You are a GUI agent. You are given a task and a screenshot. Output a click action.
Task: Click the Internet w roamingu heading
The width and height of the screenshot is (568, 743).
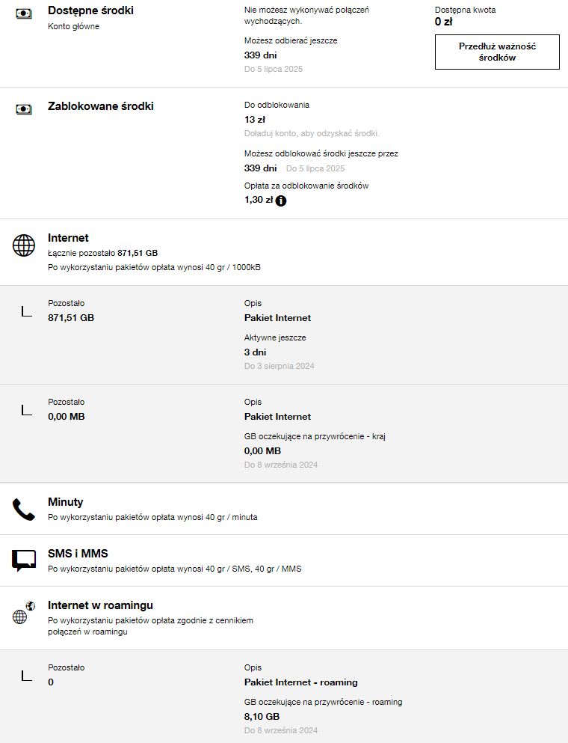click(x=100, y=605)
